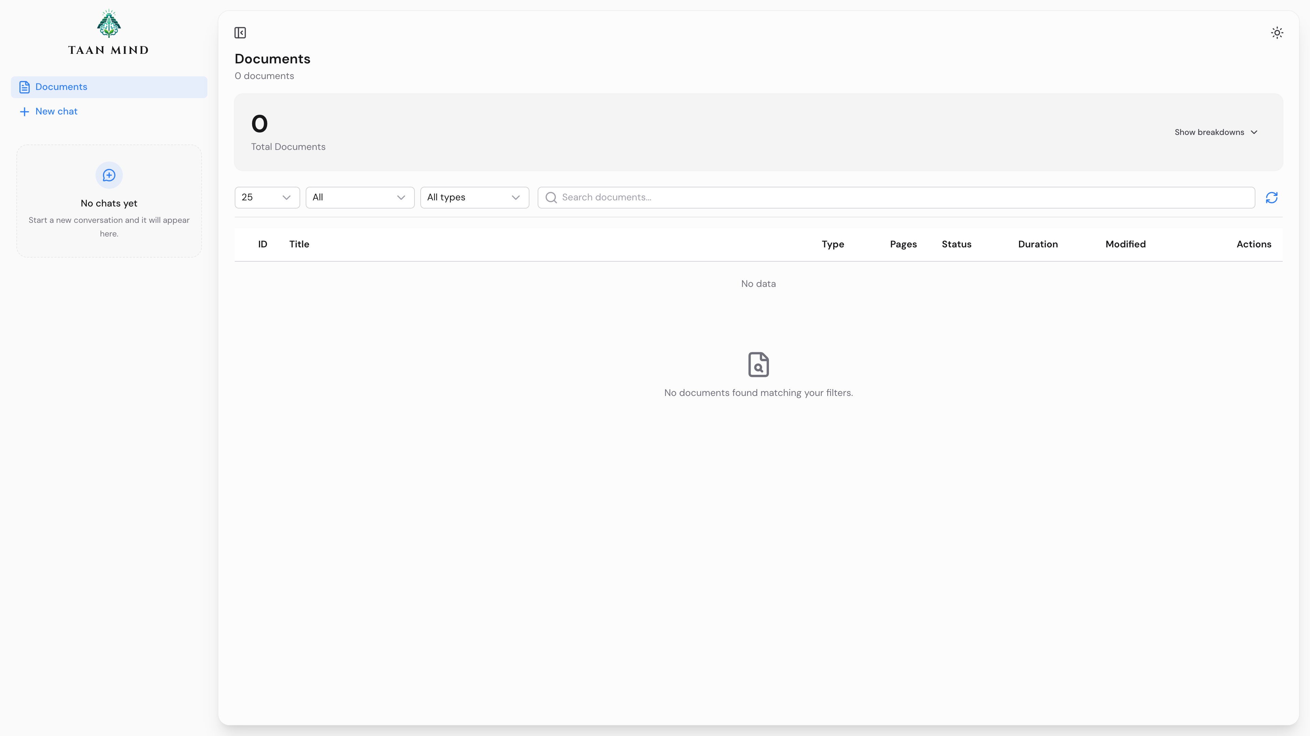Sort by the Title column header
The width and height of the screenshot is (1310, 736).
pyautogui.click(x=300, y=244)
